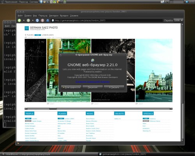Open the El Calafate gallery link
The height and width of the screenshot is (156, 195).
(x=61, y=133)
